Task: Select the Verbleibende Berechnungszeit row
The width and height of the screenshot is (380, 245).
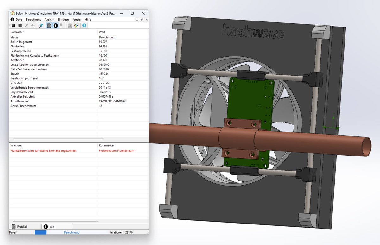Action: [x=79, y=88]
